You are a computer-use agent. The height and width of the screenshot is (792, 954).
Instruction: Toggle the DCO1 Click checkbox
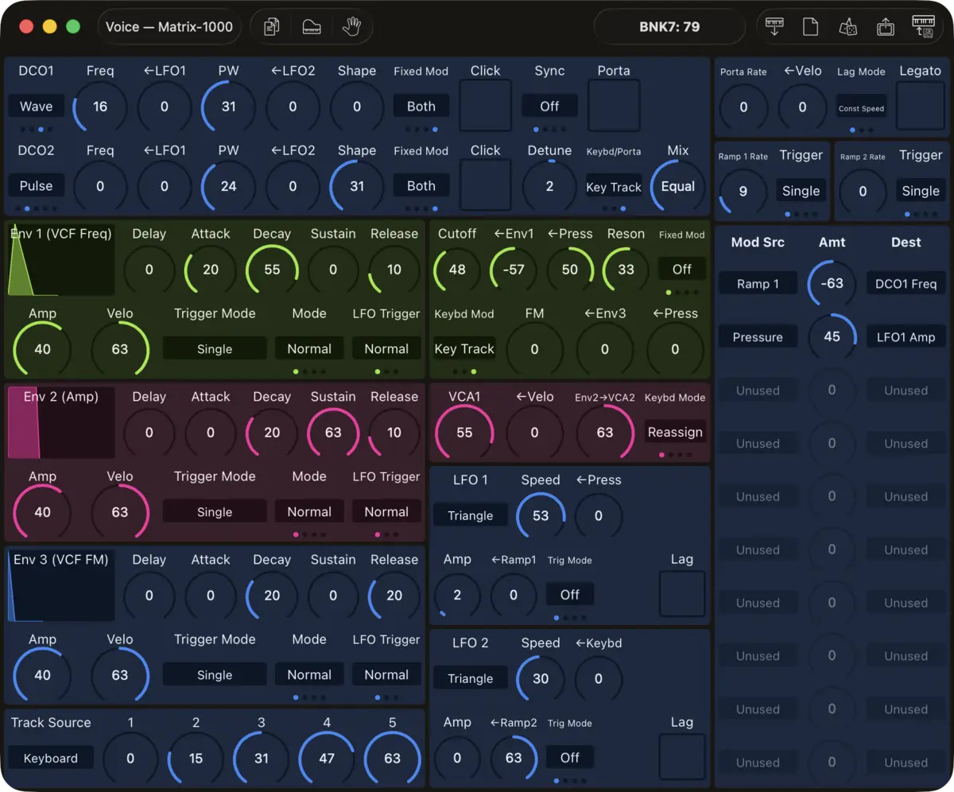coord(485,106)
